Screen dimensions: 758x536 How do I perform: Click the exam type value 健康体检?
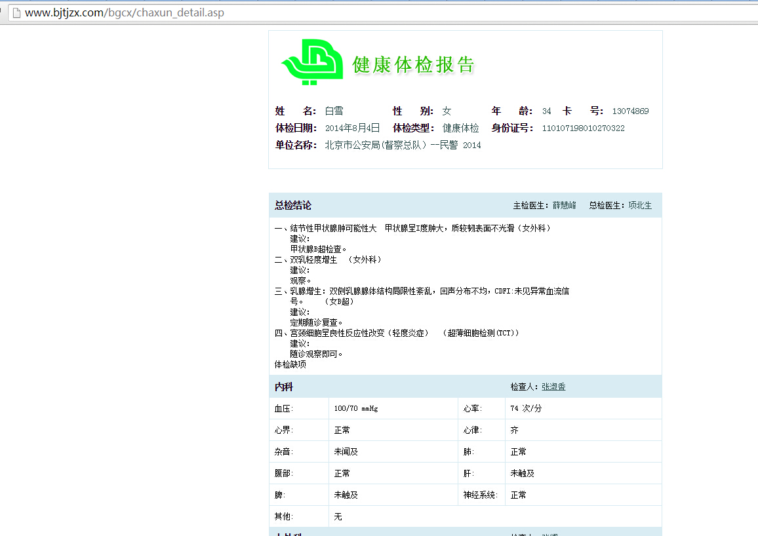click(461, 128)
